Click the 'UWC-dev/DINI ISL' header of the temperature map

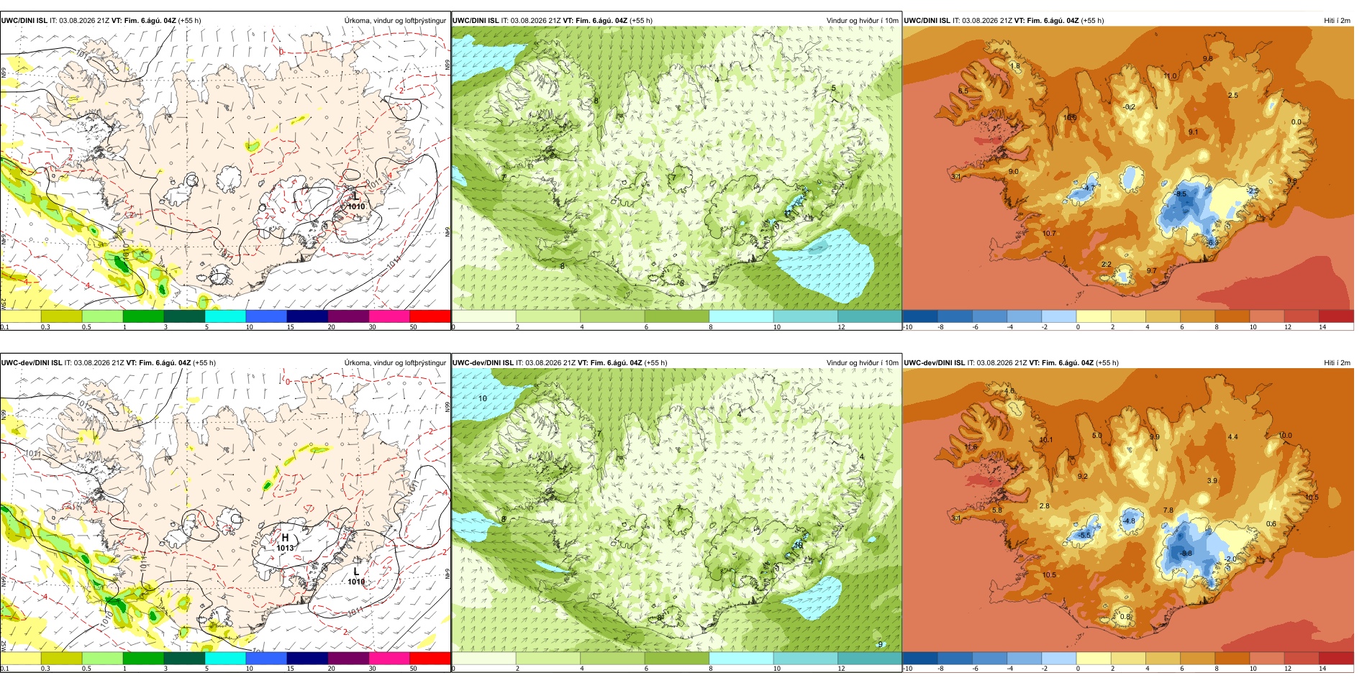pyautogui.click(x=934, y=363)
